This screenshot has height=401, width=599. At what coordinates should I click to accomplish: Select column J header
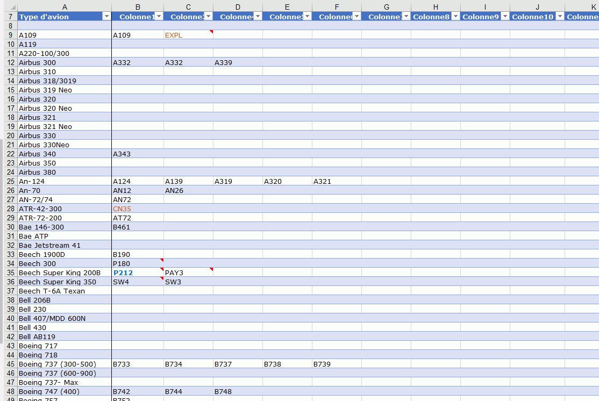537,7
